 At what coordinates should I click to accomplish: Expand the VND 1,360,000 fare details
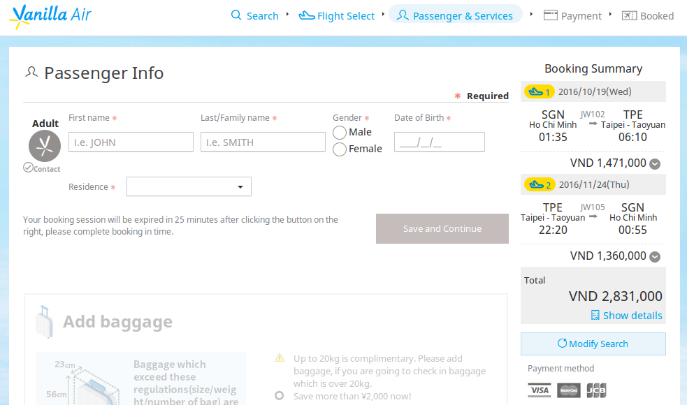coord(655,256)
